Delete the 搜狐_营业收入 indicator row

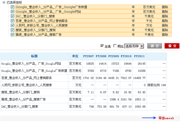click(165, 30)
